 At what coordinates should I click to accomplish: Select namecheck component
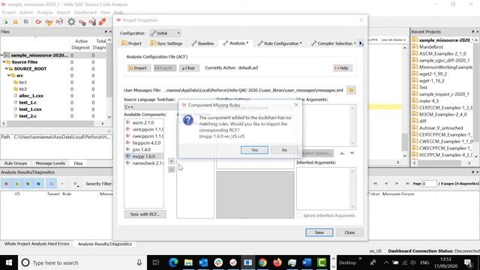point(145,163)
